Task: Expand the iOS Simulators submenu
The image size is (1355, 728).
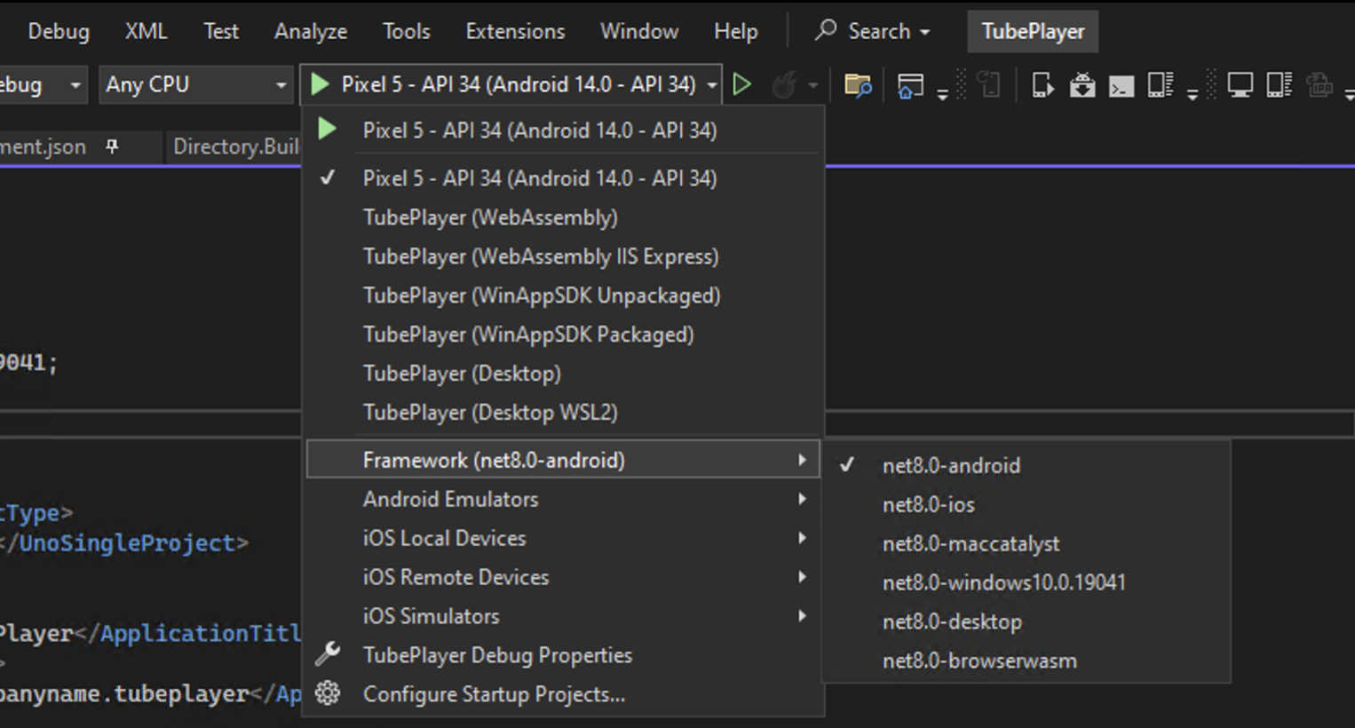Action: 432,615
